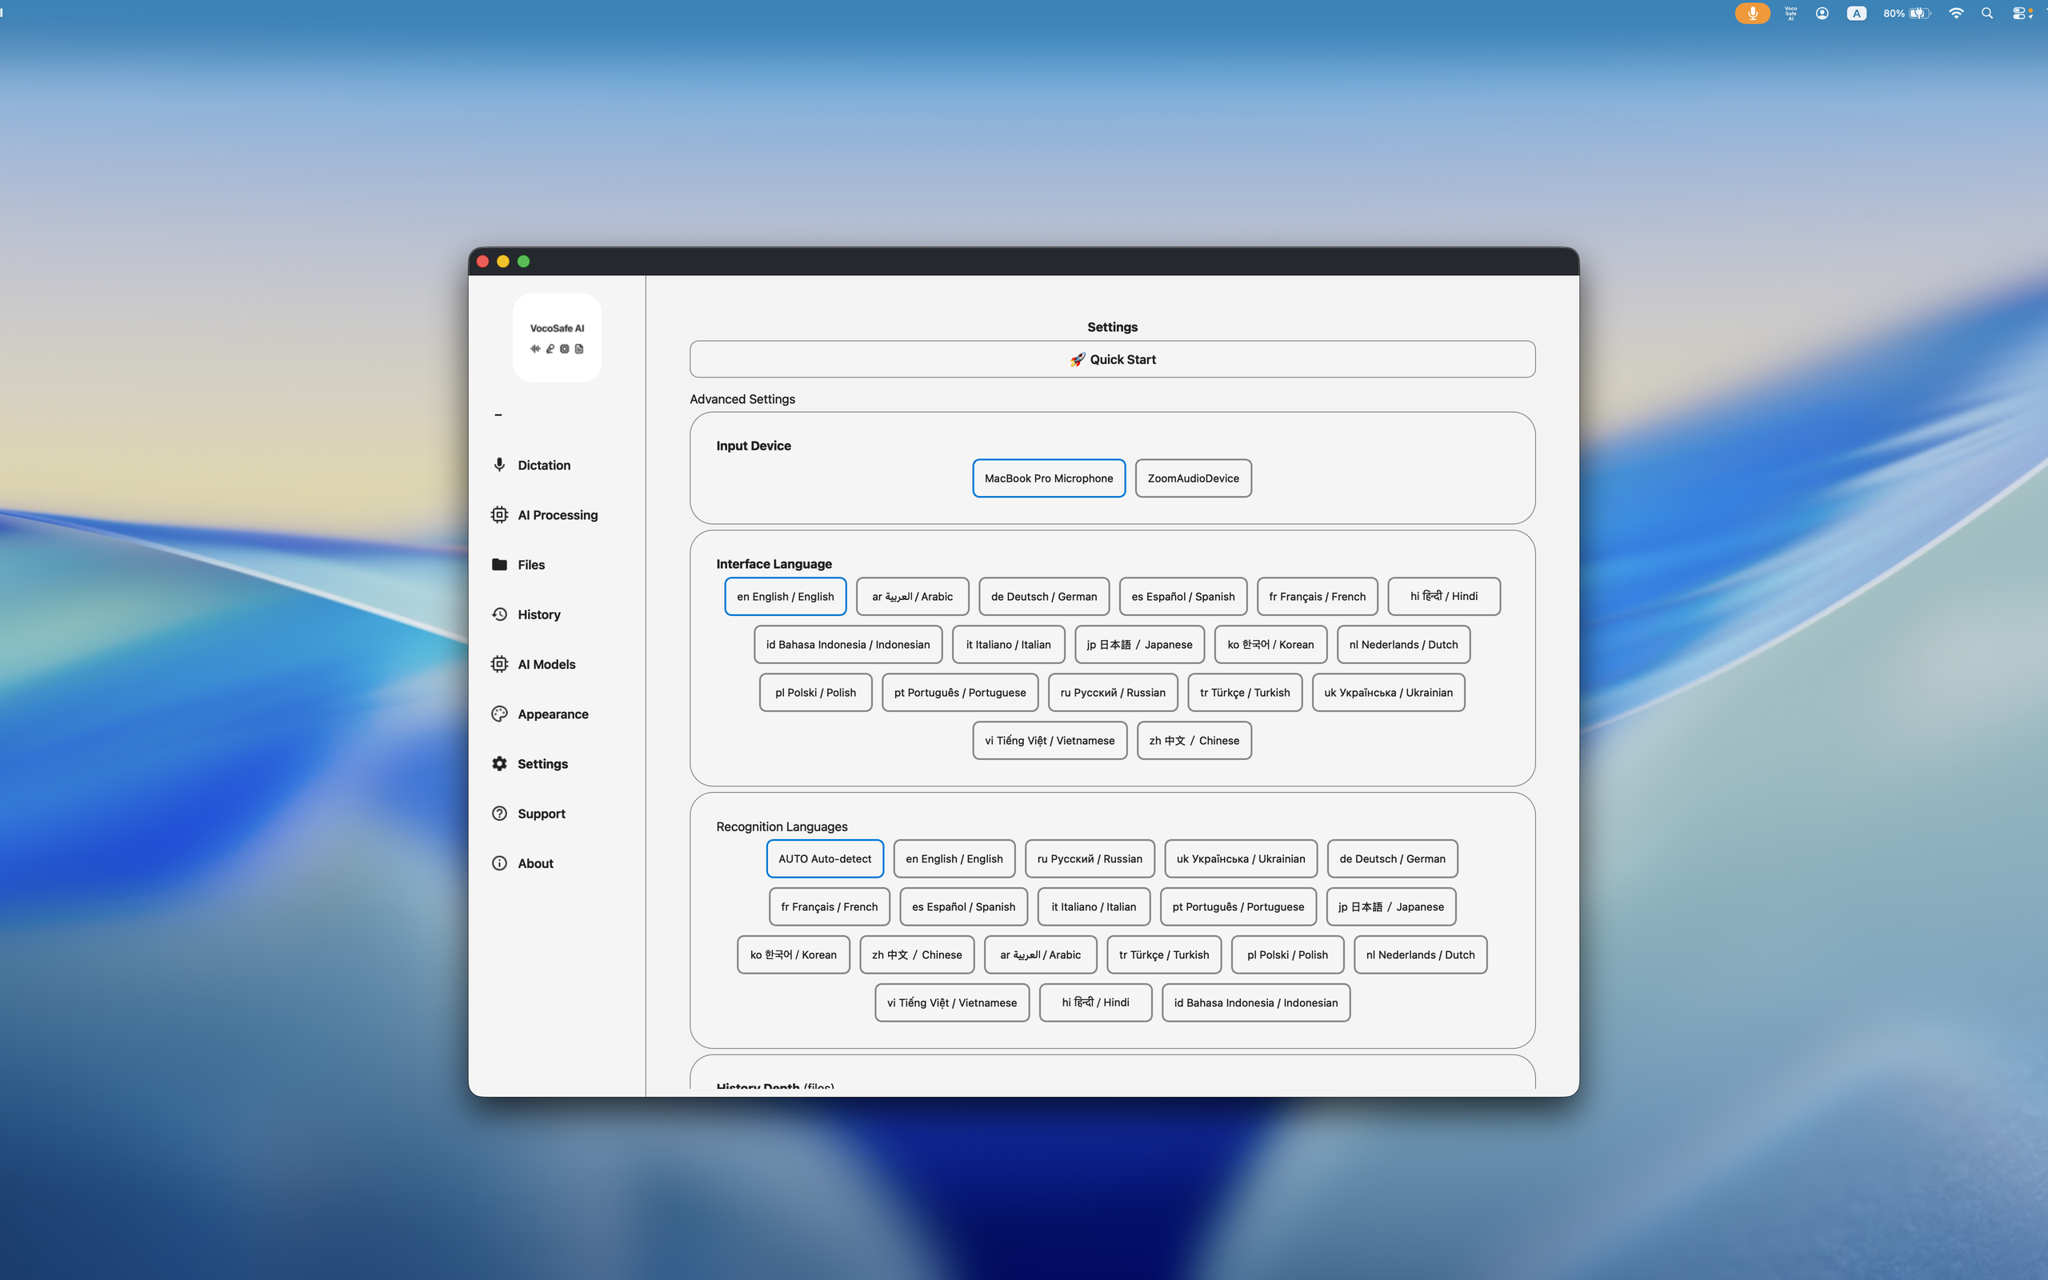Set interface language to Korean
The height and width of the screenshot is (1280, 2048).
point(1270,644)
